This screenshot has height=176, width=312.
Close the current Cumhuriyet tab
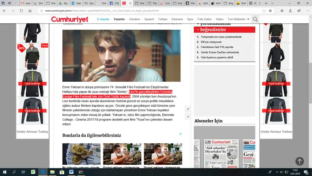[130, 3]
